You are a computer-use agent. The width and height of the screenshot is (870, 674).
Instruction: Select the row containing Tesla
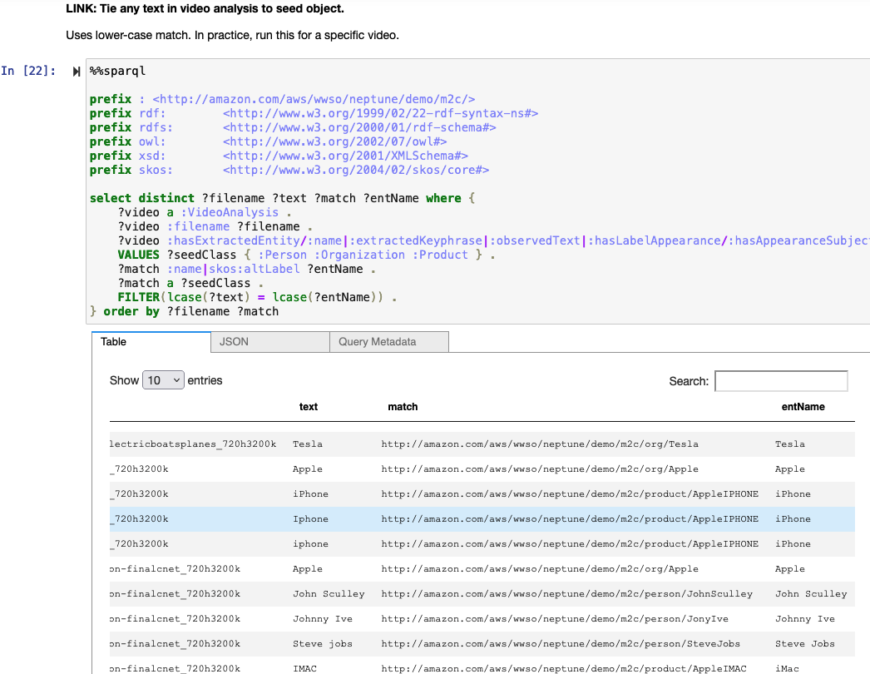tap(416, 444)
